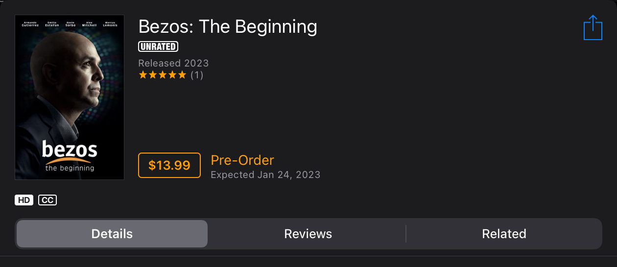Switch to the Related tab
The height and width of the screenshot is (267, 617).
504,234
